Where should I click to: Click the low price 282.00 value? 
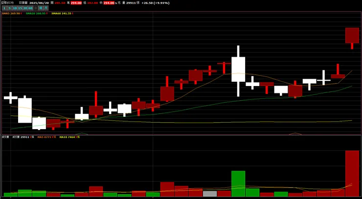tap(92, 3)
